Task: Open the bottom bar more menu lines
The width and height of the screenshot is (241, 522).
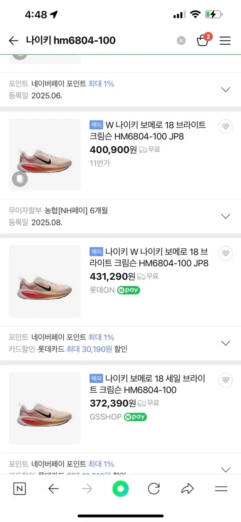Action: click(221, 489)
